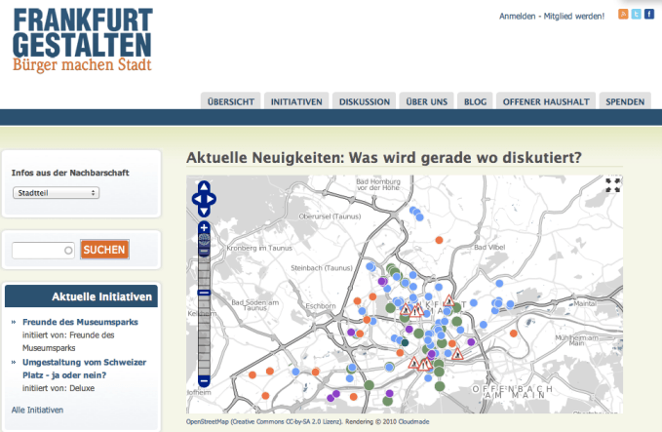662x432 pixels.
Task: Click the globe zoom-to-extent icon
Action: point(204,240)
